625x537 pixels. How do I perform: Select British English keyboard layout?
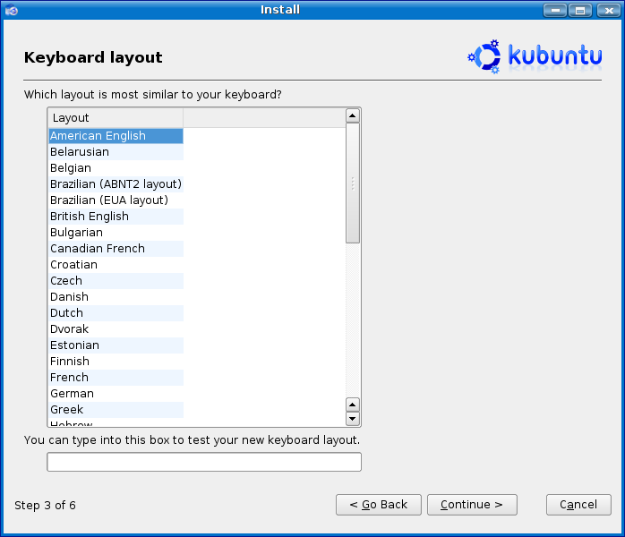90,217
